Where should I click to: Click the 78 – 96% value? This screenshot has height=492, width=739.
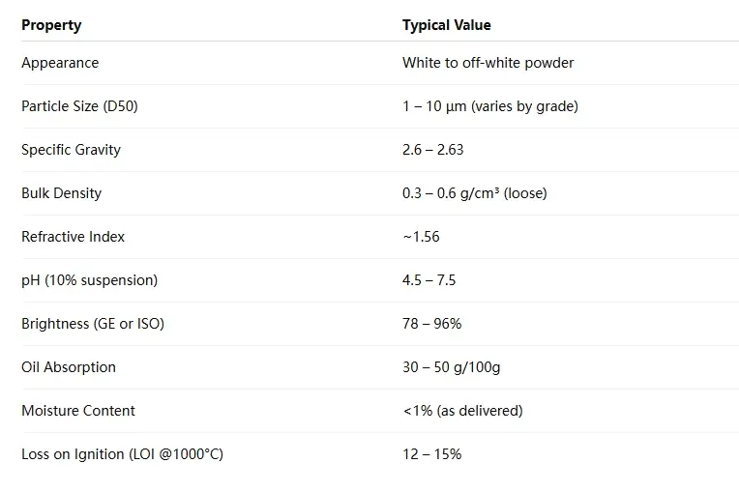(x=431, y=324)
